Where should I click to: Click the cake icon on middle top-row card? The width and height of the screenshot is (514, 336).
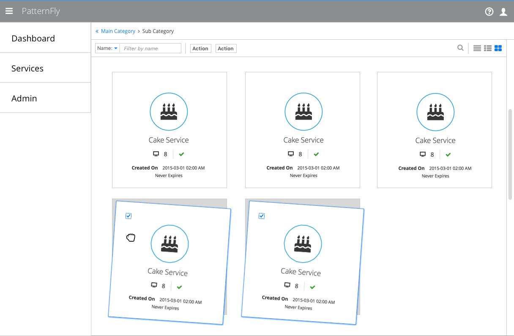click(x=303, y=112)
